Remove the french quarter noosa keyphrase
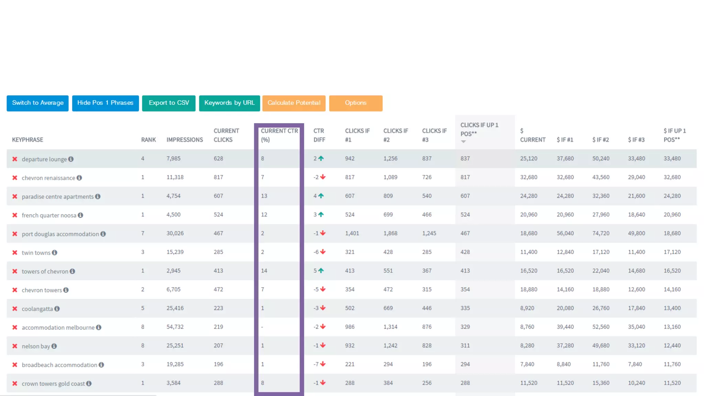 tap(15, 215)
